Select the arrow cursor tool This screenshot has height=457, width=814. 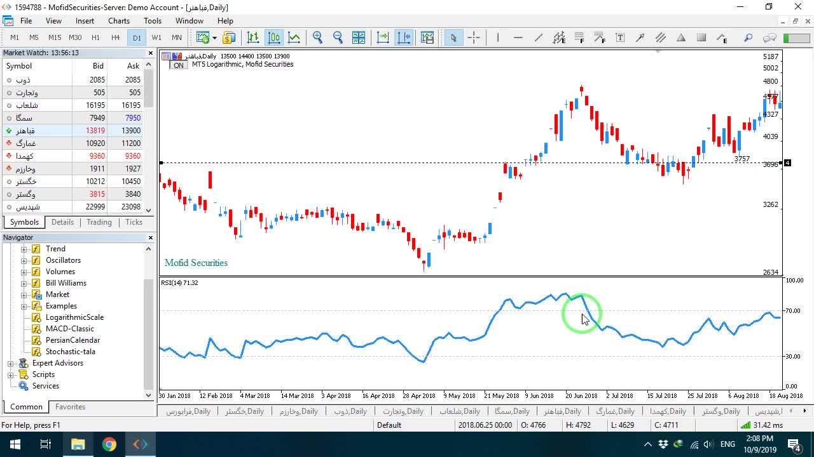click(x=453, y=38)
